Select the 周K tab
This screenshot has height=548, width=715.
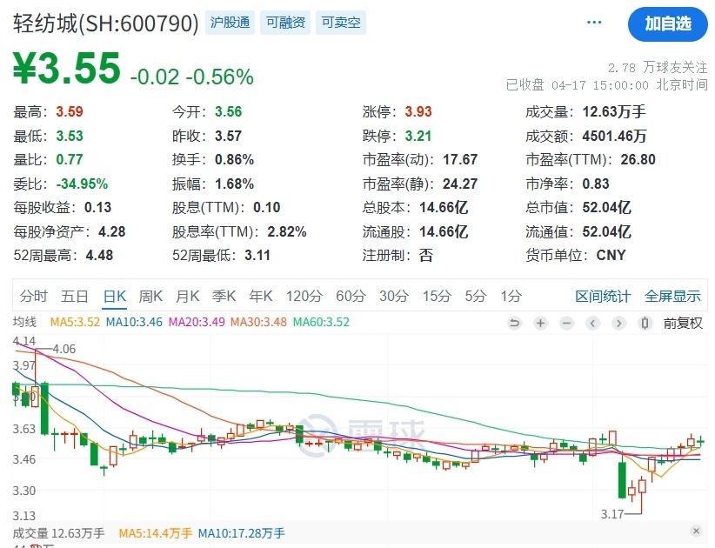pos(151,297)
